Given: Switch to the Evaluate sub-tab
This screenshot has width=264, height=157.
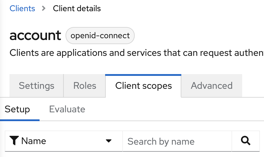Looking at the screenshot, I should pos(67,109).
